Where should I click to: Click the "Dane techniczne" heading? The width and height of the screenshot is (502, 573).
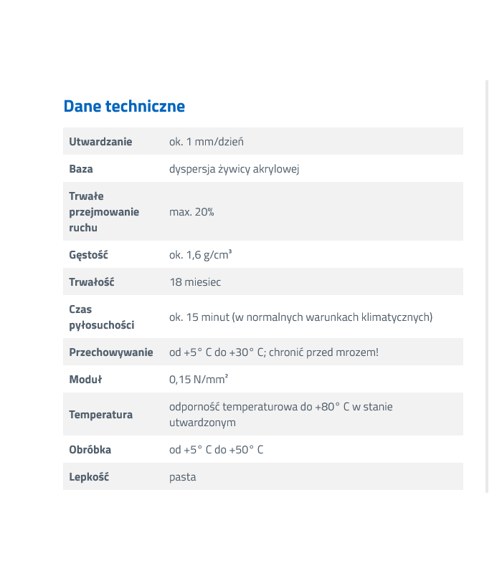[124, 106]
